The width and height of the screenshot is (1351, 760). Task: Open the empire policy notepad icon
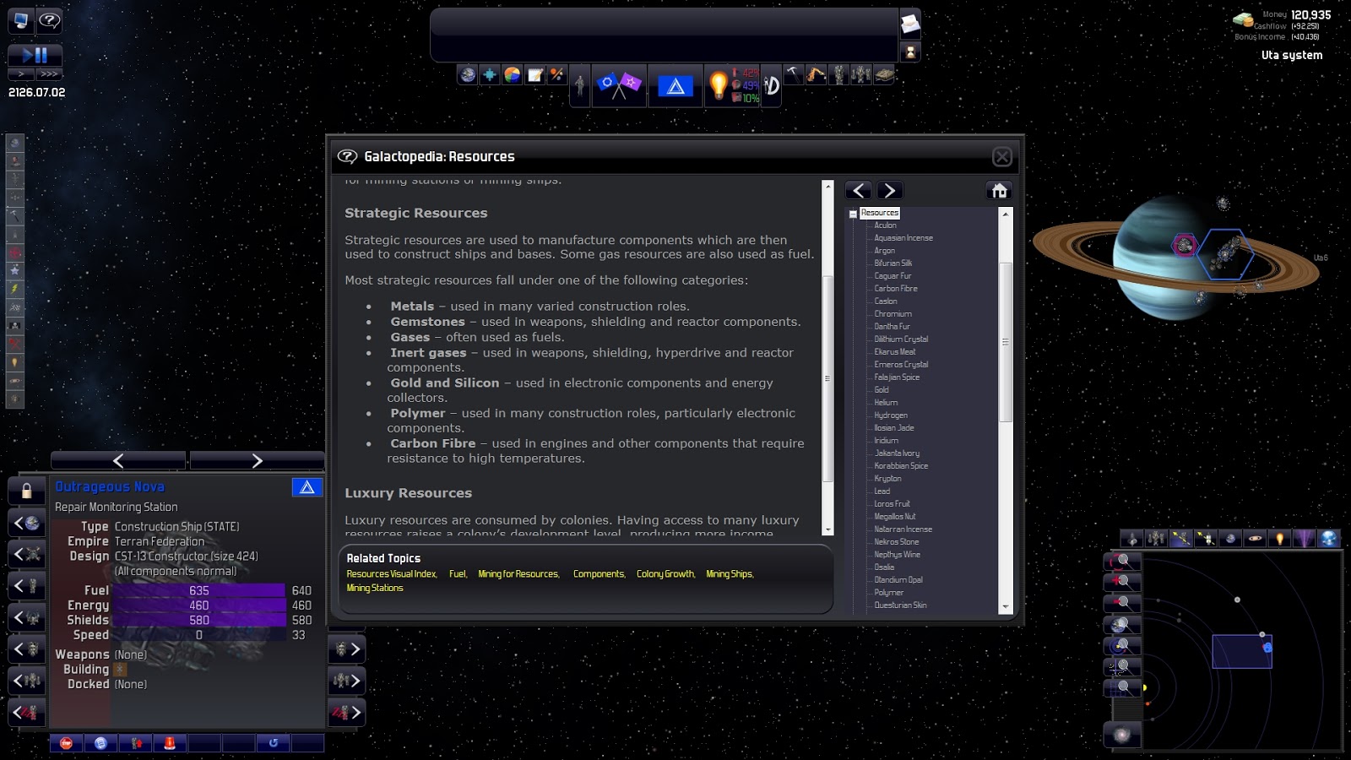[x=534, y=75]
